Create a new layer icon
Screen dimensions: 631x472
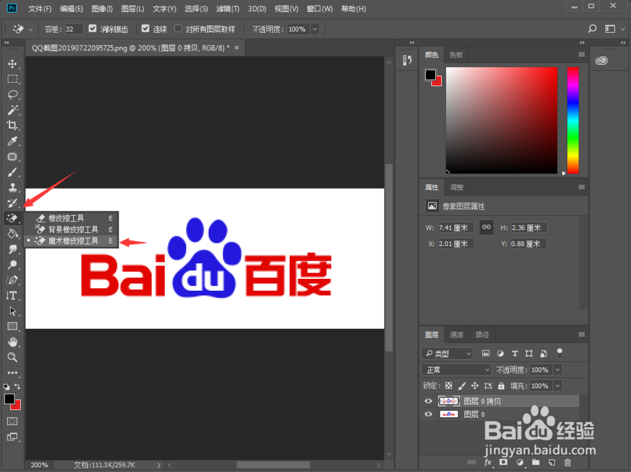click(x=551, y=463)
